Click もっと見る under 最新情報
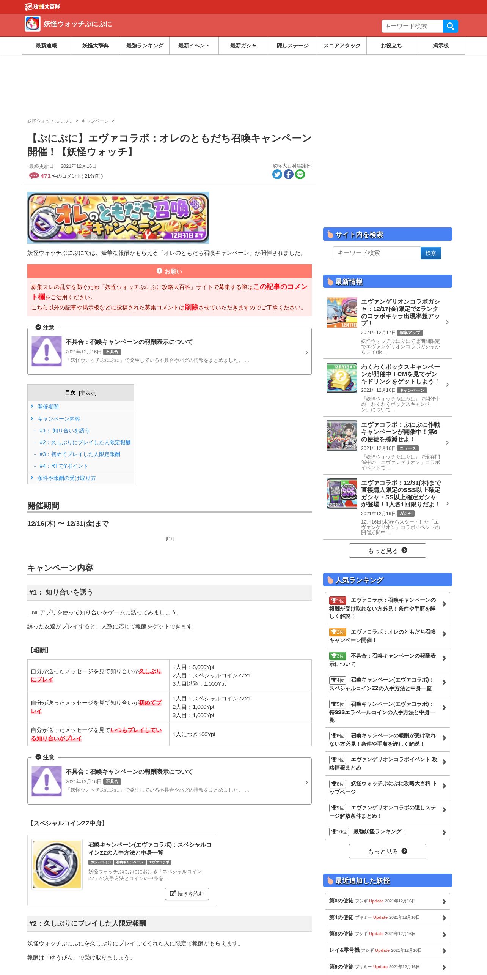 (388, 551)
